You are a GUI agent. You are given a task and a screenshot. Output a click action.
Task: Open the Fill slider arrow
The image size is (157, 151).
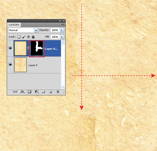[62, 37]
